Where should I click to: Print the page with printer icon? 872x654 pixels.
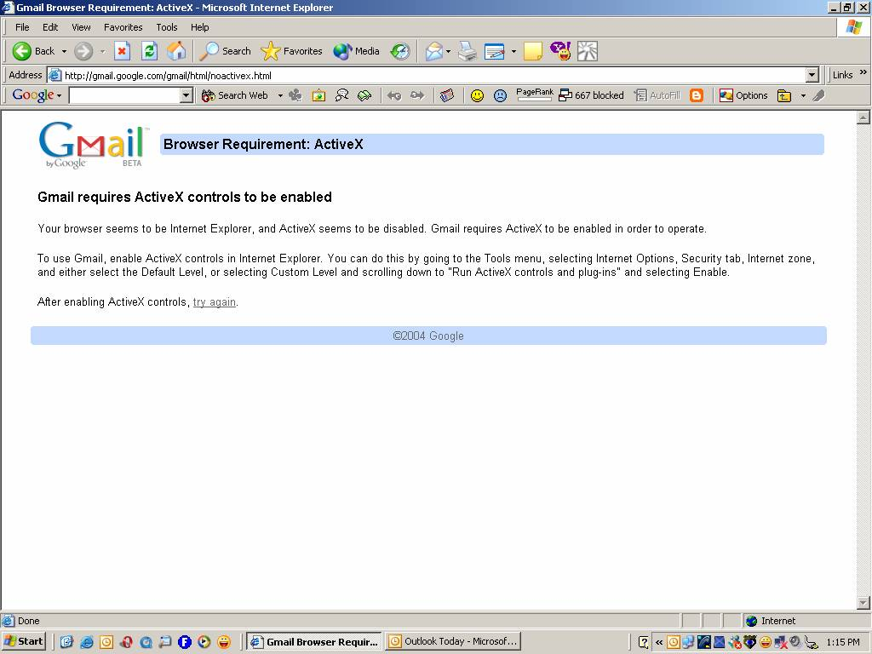pos(468,51)
